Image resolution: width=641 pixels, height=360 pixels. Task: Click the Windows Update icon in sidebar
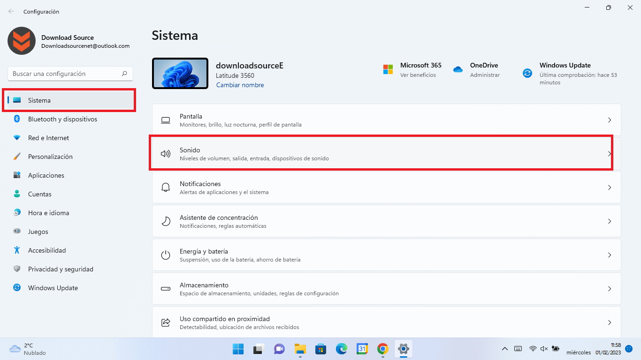coord(17,288)
